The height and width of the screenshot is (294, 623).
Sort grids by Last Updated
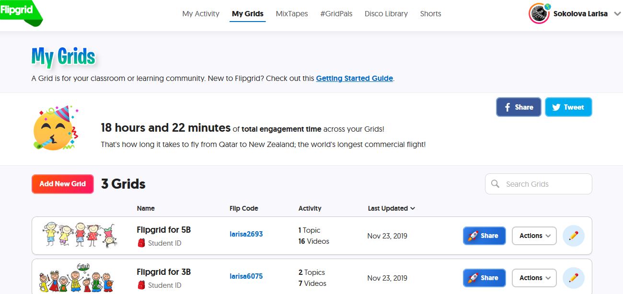[x=391, y=208]
